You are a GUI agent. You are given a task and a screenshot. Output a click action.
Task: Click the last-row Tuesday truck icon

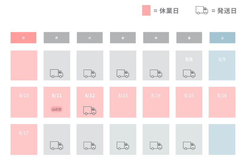pyautogui.click(x=90, y=146)
